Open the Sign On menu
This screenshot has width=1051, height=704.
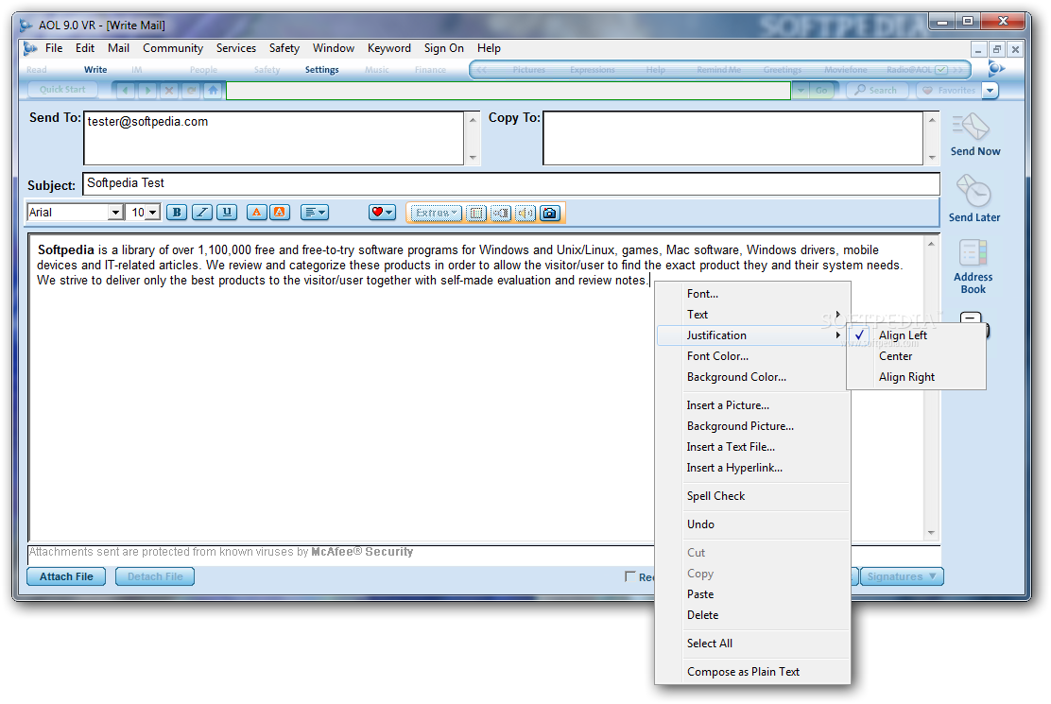tap(443, 48)
